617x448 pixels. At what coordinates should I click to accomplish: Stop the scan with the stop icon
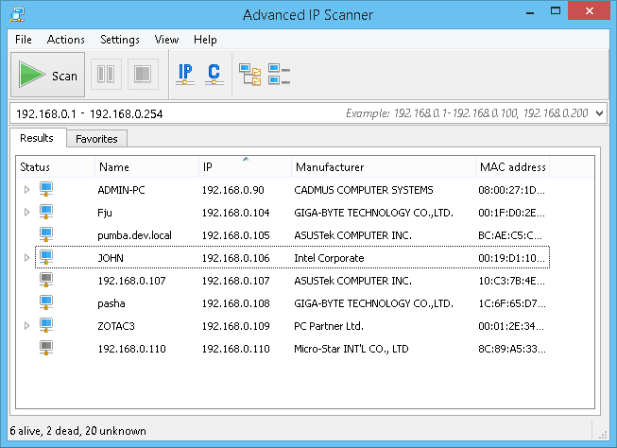tap(143, 74)
